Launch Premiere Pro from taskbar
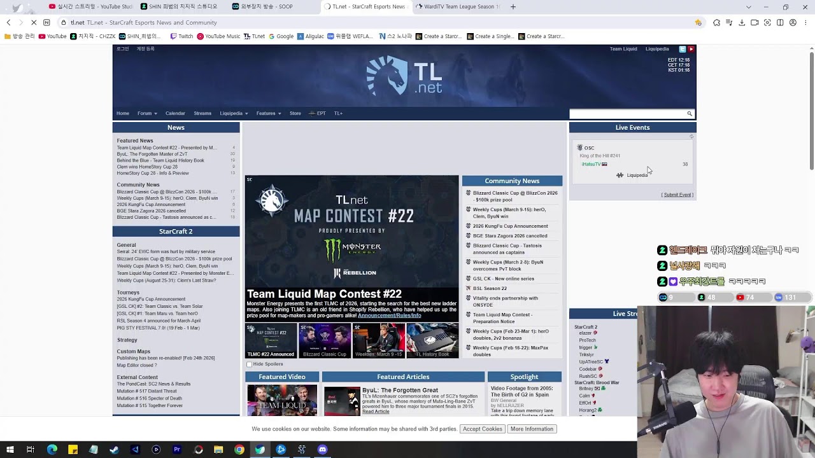The width and height of the screenshot is (815, 458). (x=177, y=450)
